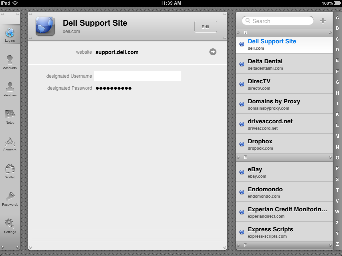Image resolution: width=342 pixels, height=256 pixels.
Task: Jump to letter W in index
Action: (x=337, y=212)
